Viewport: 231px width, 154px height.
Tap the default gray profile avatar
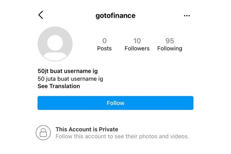(55, 44)
